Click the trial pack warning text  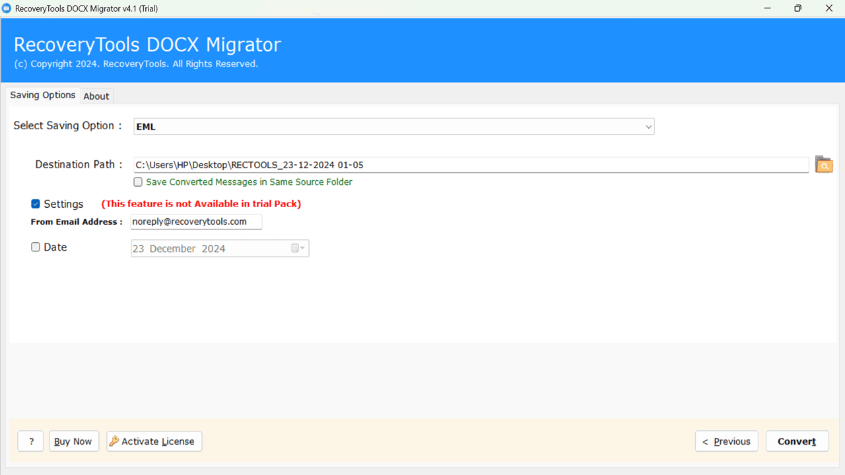point(201,204)
